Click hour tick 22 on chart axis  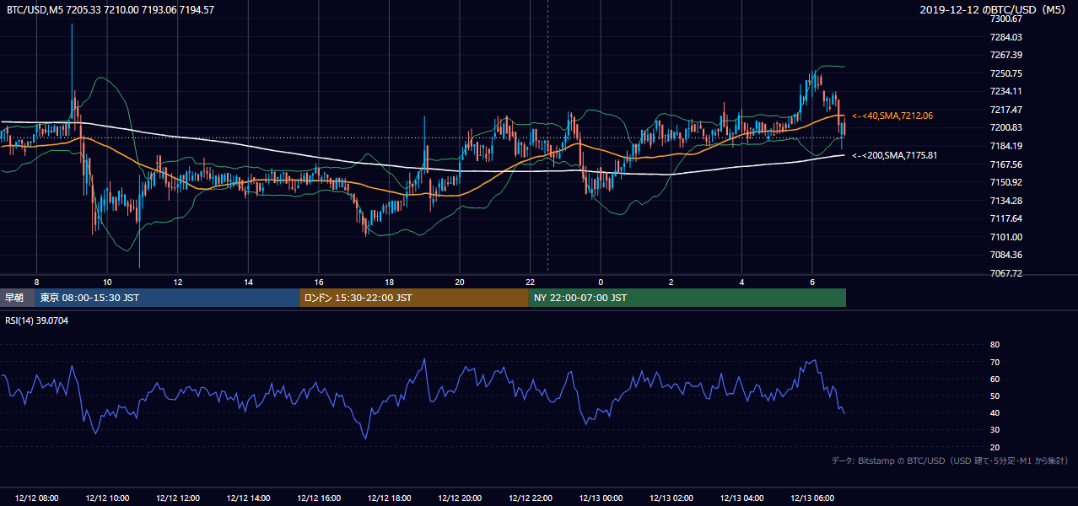(531, 282)
